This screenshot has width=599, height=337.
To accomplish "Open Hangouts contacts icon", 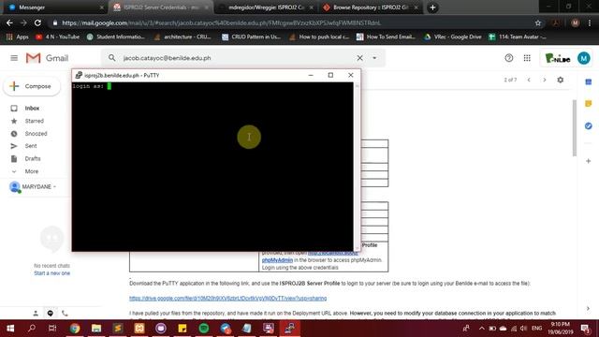I will coord(36,314).
